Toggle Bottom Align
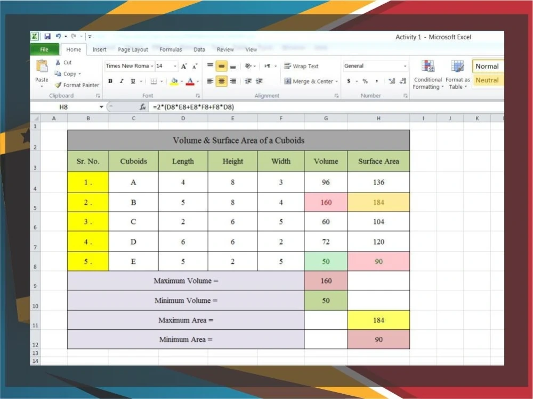Screen dimensions: 533x399 click(233, 66)
